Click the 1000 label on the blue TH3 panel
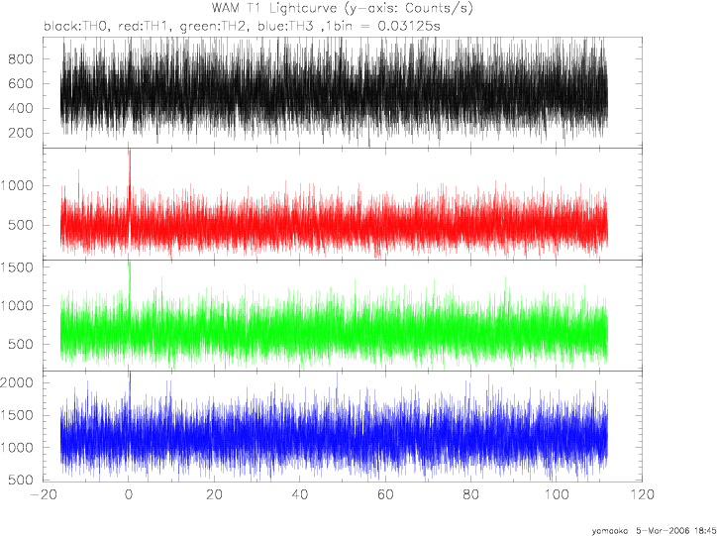This screenshot has width=717, height=536. pos(17,448)
